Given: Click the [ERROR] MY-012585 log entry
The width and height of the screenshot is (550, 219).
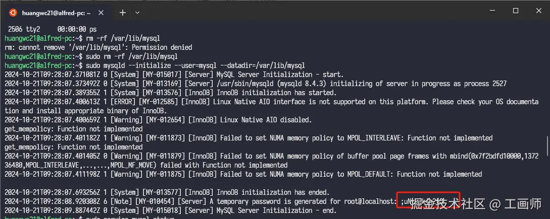Looking at the screenshot, I should [x=272, y=106].
